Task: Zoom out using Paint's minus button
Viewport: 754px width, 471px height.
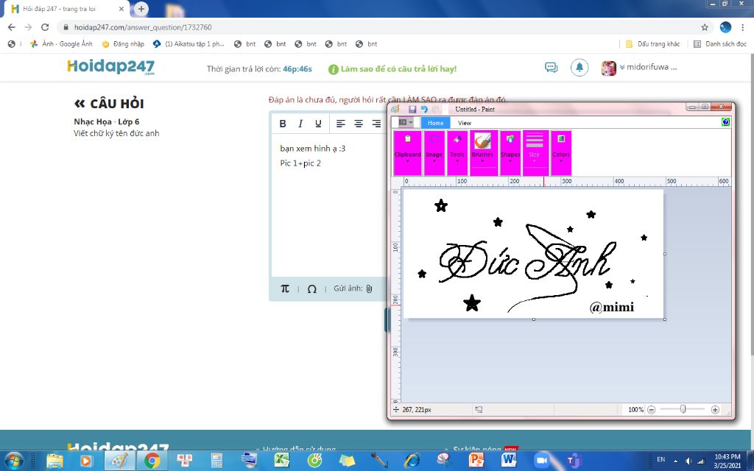Action: (651, 409)
